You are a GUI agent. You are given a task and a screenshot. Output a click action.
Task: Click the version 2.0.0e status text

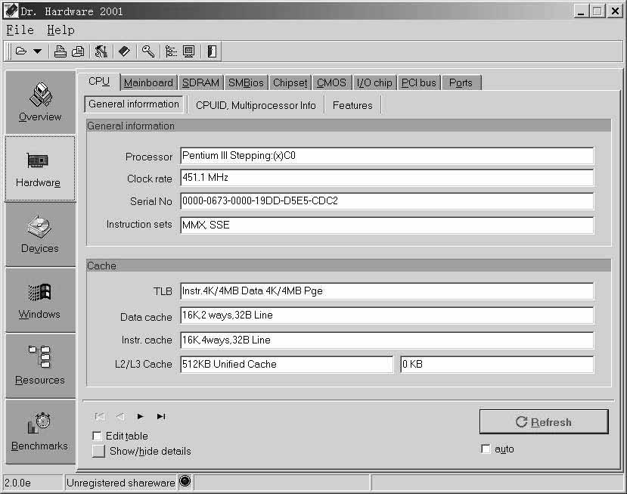(17, 483)
